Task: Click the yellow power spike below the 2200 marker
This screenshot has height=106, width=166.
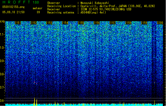Action: pyautogui.click(x=154, y=103)
